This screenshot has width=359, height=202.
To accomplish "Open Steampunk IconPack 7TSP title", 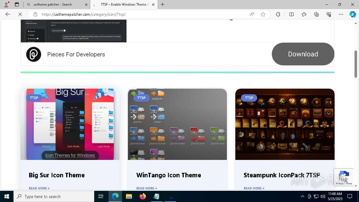I will pos(282,175).
